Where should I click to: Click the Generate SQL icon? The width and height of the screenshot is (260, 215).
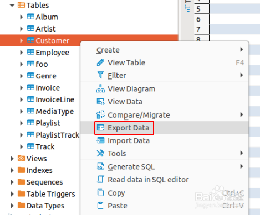(x=100, y=166)
